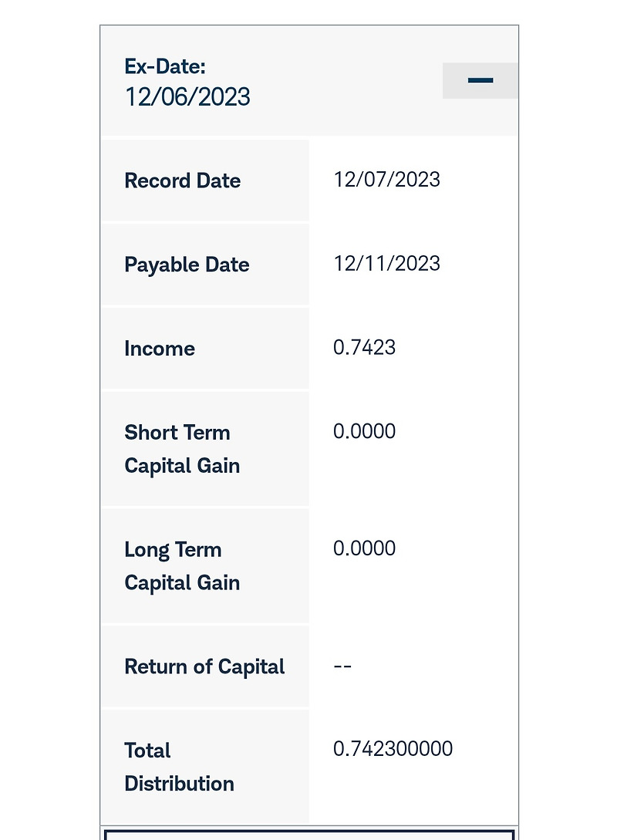Viewport: 617px width, 840px height.
Task: Click the Long Term Capital Gain label
Action: (x=182, y=566)
